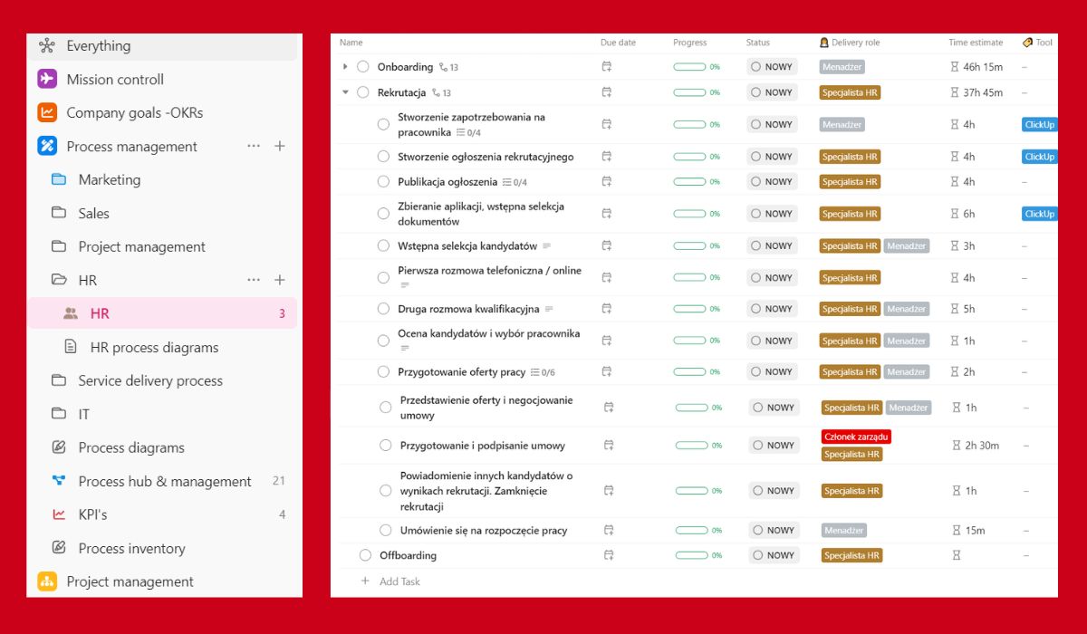Click the yellow Project management space icon
Image resolution: width=1087 pixels, height=634 pixels.
coord(47,581)
